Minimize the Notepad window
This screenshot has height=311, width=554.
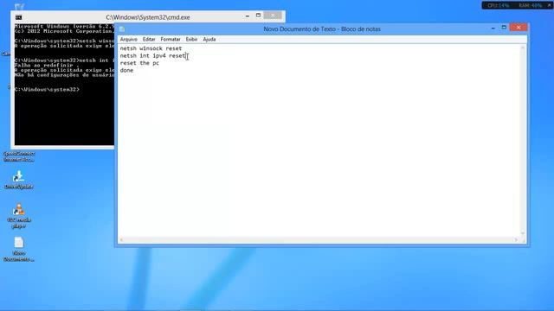click(x=493, y=28)
